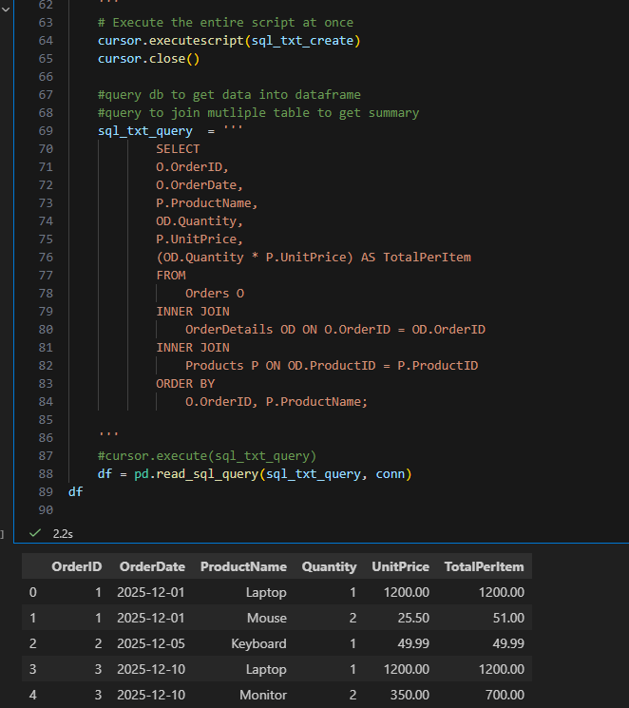
Task: Click the commented cursor.execute line
Action: click(206, 455)
